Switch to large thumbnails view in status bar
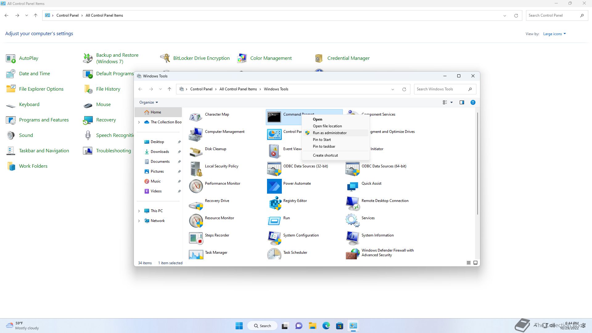The height and width of the screenshot is (333, 592). click(475, 263)
